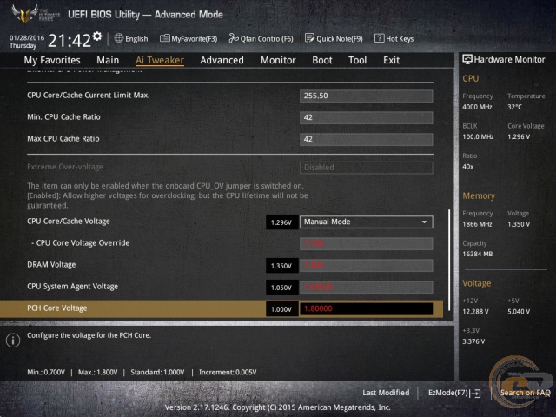Click the 16384 MB capacity value

click(x=478, y=254)
